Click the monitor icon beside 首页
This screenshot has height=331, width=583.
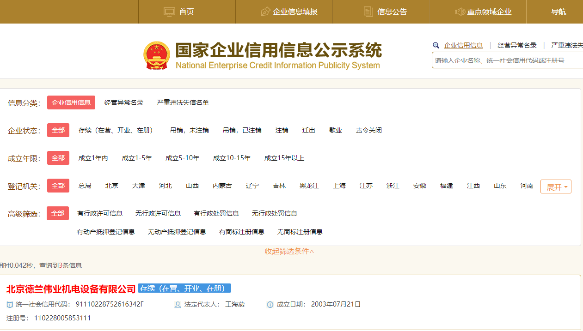tap(170, 12)
